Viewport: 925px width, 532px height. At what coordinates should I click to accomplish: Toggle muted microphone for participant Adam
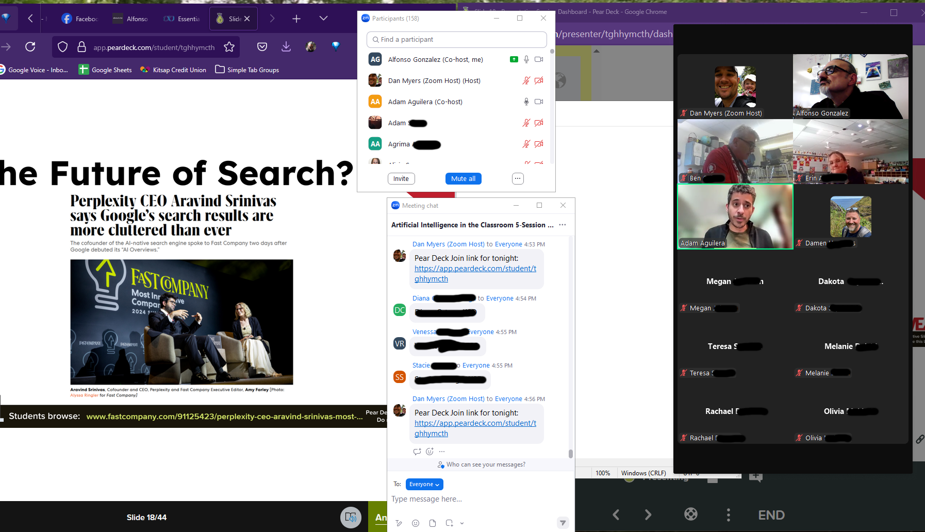pos(526,123)
